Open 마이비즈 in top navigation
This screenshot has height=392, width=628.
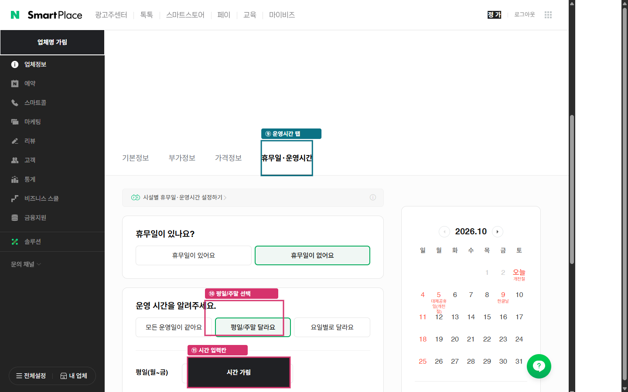tap(282, 15)
